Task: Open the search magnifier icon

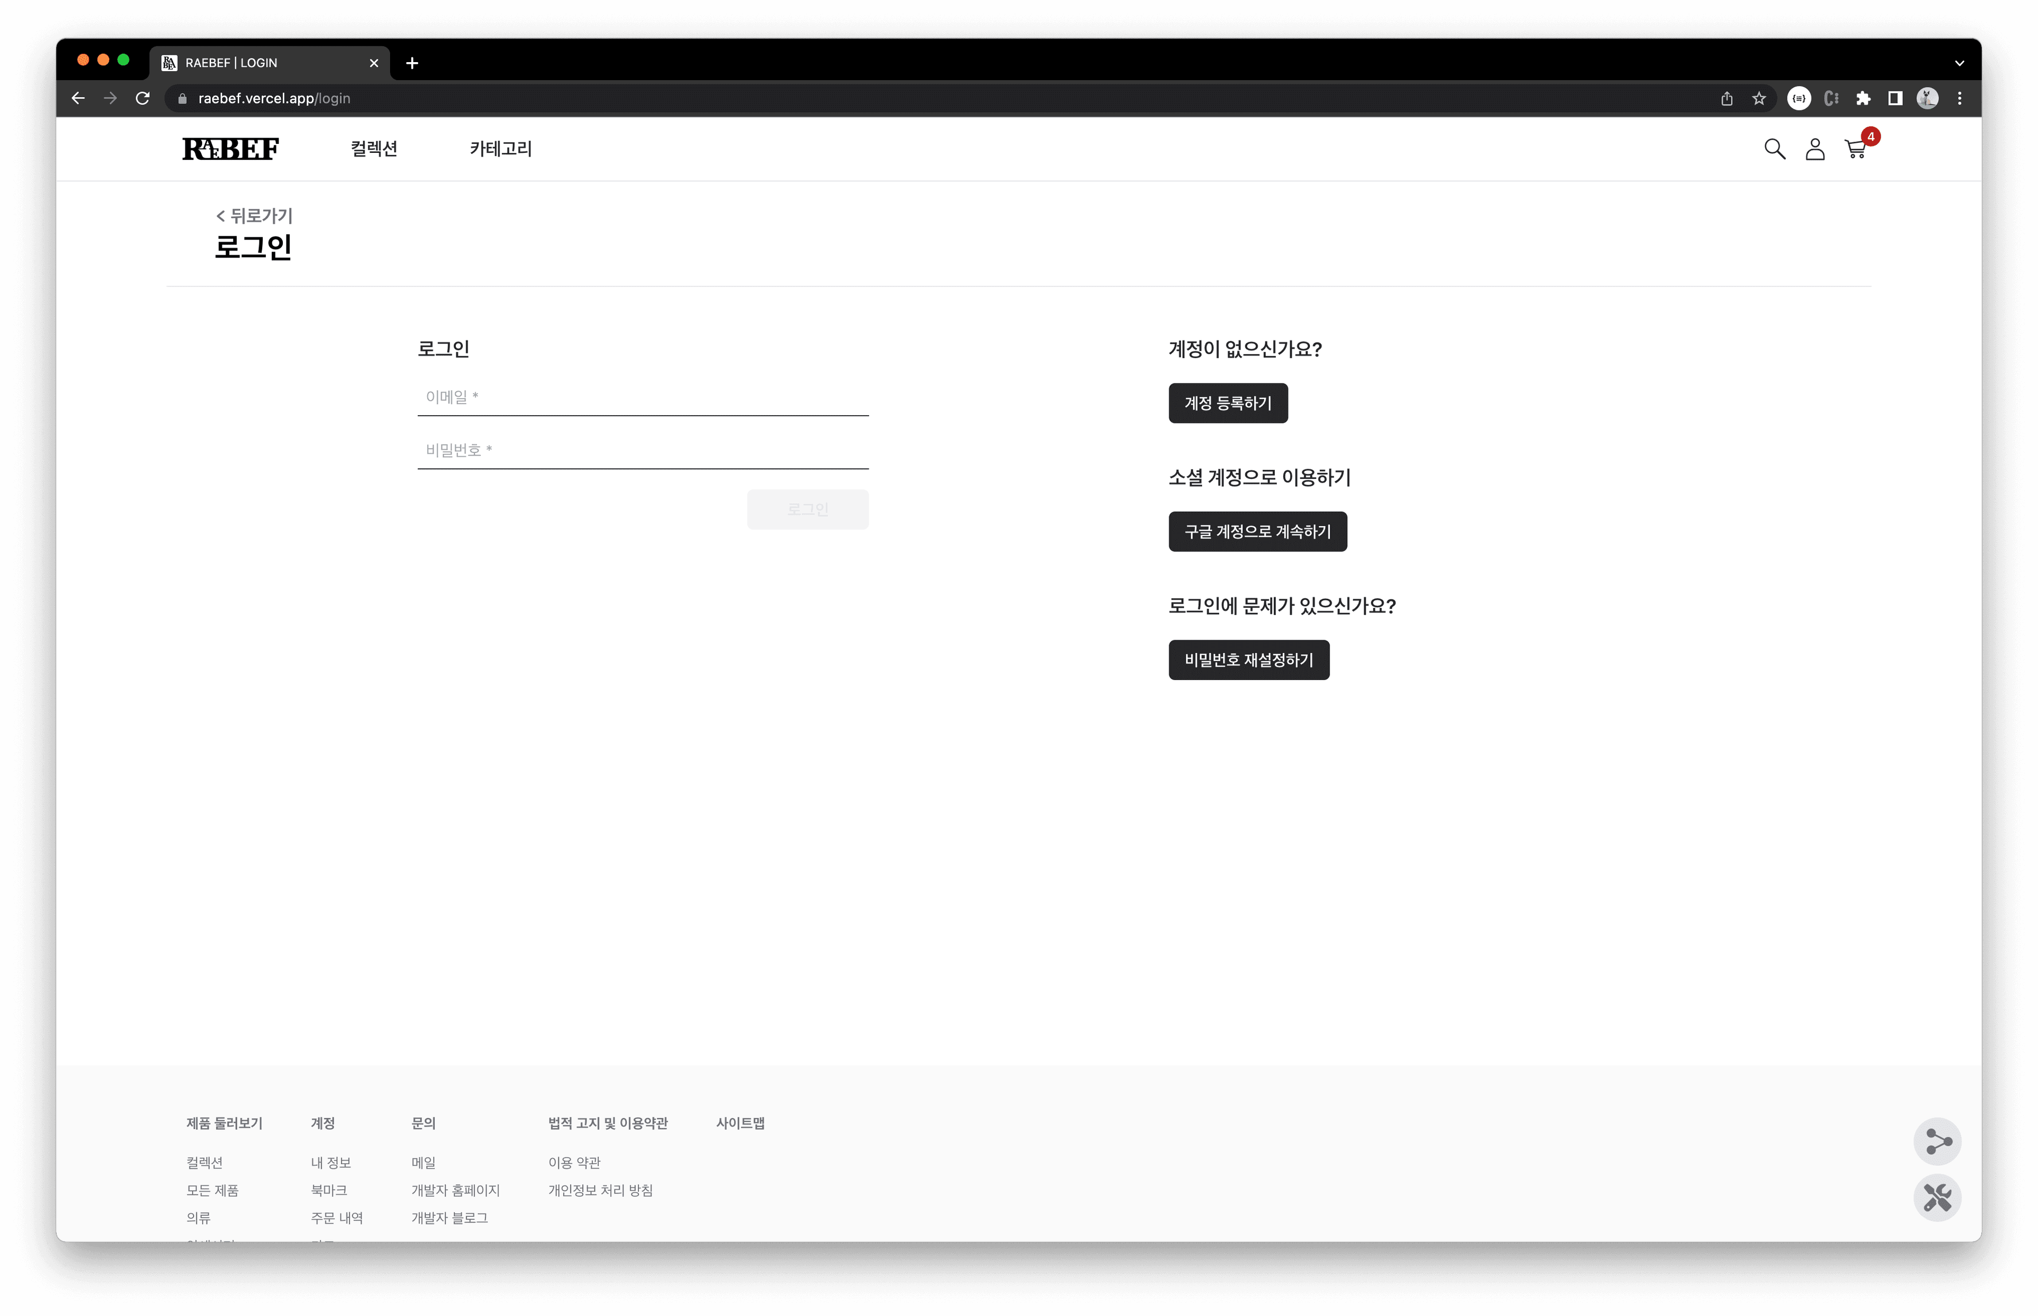Action: pos(1774,149)
